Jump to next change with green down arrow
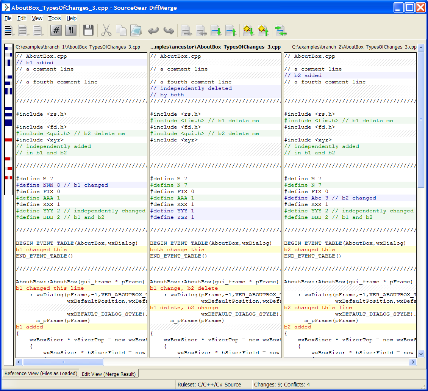The image size is (428, 391). [216, 30]
